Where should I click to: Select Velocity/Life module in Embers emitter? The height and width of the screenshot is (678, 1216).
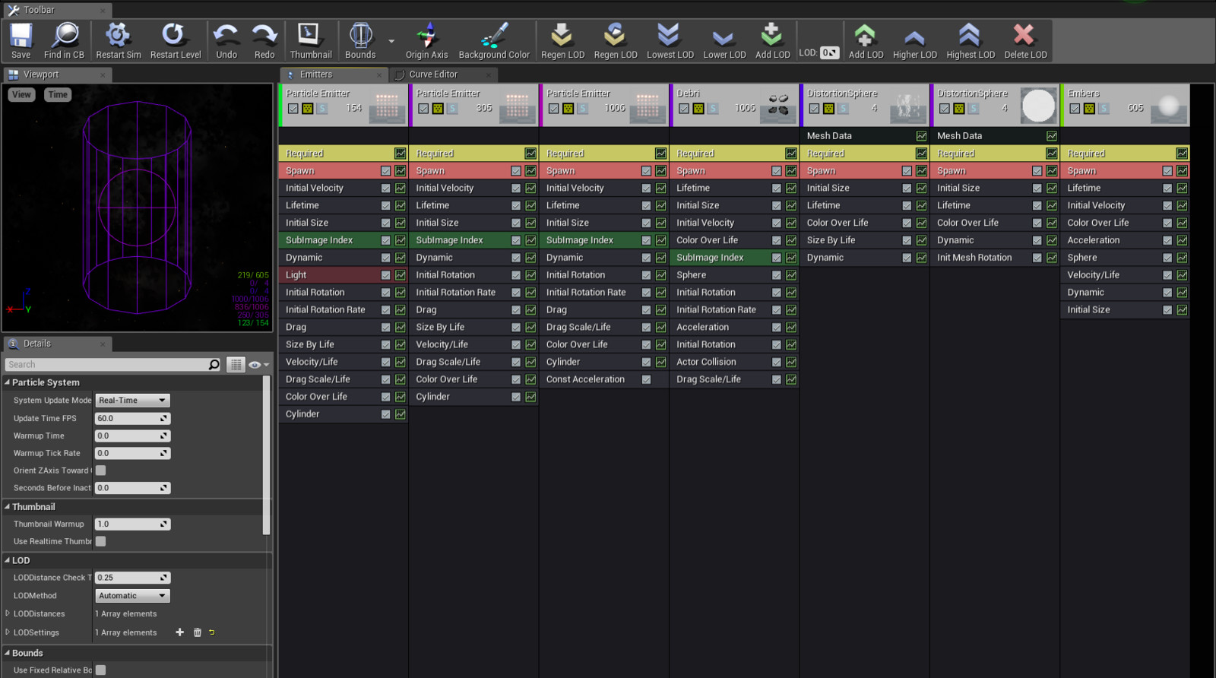point(1125,275)
